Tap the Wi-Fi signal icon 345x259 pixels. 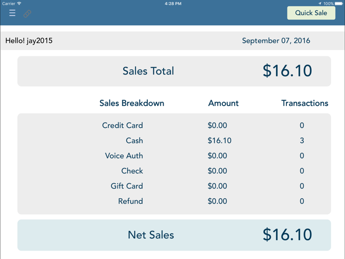[x=19, y=3]
